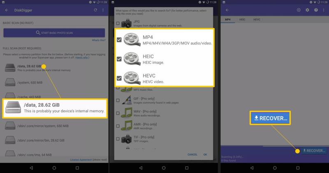Confirm file types with the OK button
Image resolution: width=329 pixels, height=173 pixels.
pos(205,155)
